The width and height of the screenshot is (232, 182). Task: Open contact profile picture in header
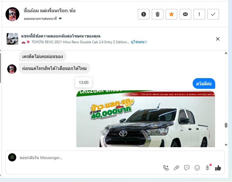12,14
